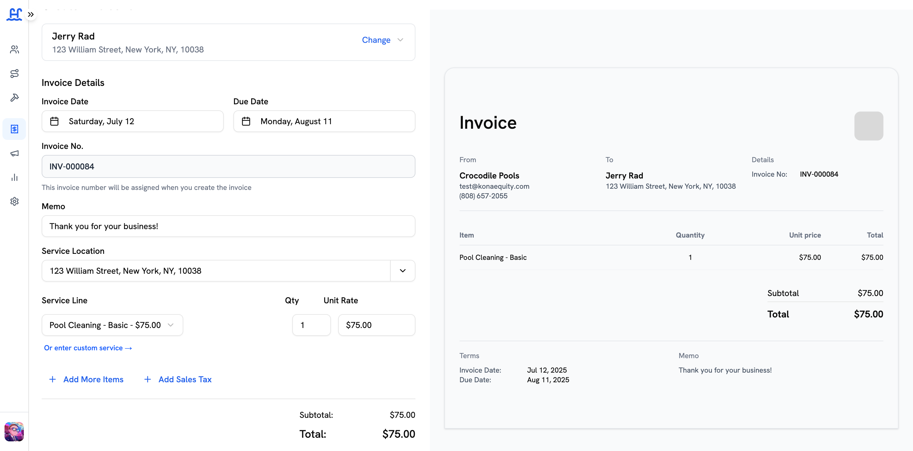Screen dimensions: 913x451
Task: Select the invoices dollar icon
Action: pos(14,129)
